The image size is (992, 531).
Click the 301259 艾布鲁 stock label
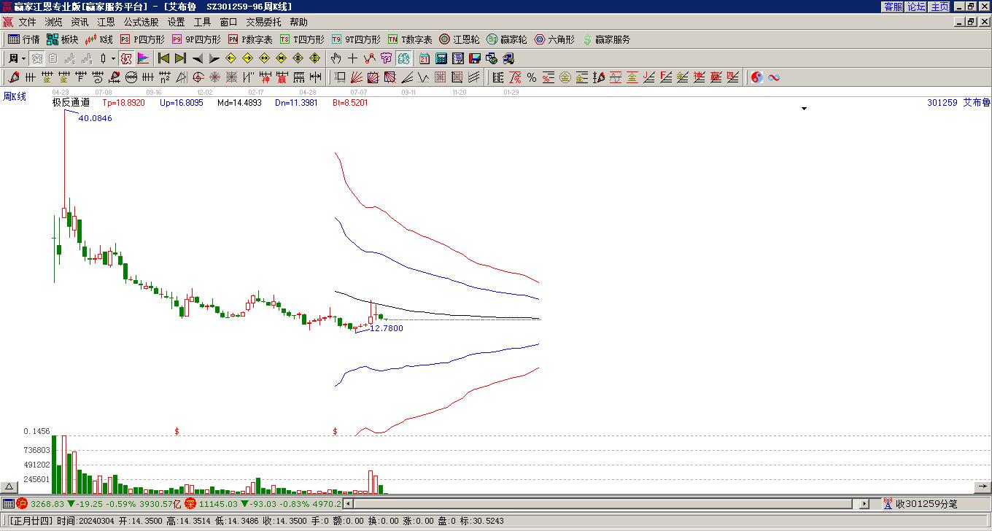[958, 103]
